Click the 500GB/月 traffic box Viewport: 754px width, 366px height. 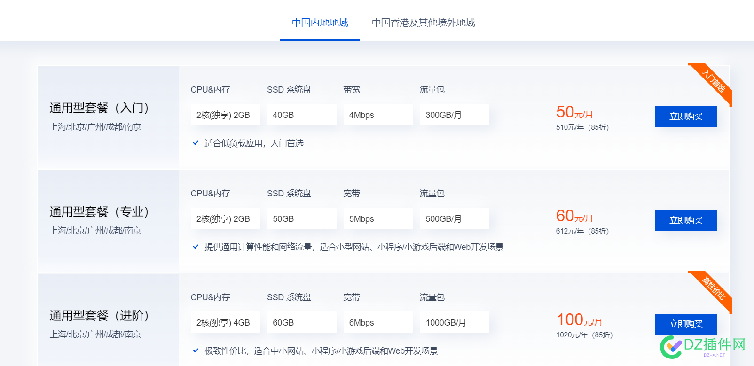[x=454, y=218]
